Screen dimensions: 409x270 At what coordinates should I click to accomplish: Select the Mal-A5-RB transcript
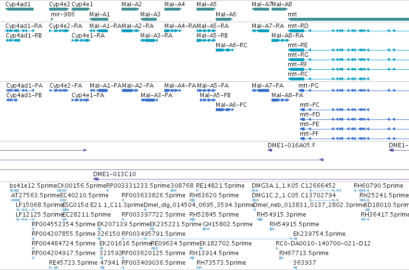(206, 40)
